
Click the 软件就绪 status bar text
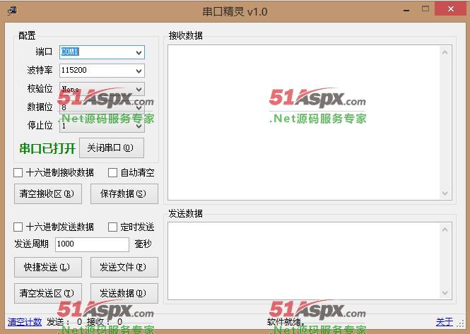[286, 322]
